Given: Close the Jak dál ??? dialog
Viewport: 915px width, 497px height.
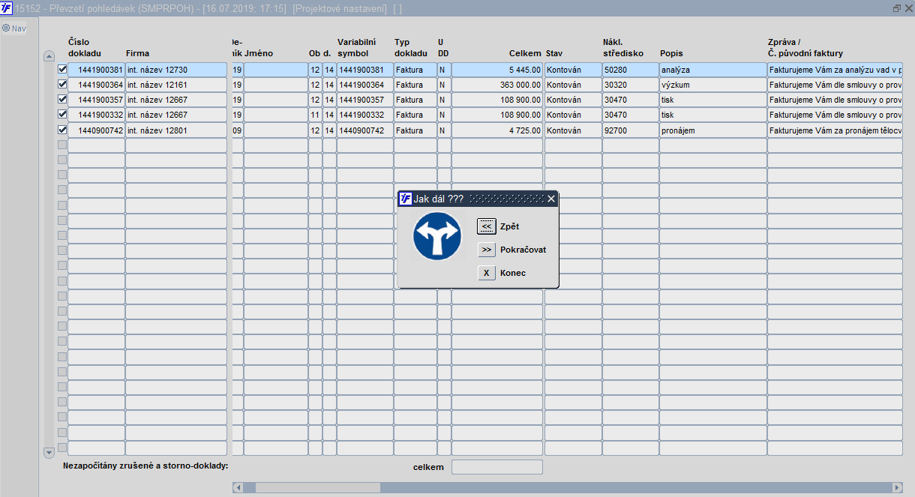Looking at the screenshot, I should coord(551,199).
